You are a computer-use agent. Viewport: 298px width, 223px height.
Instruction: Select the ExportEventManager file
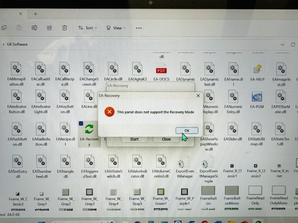click(185, 167)
